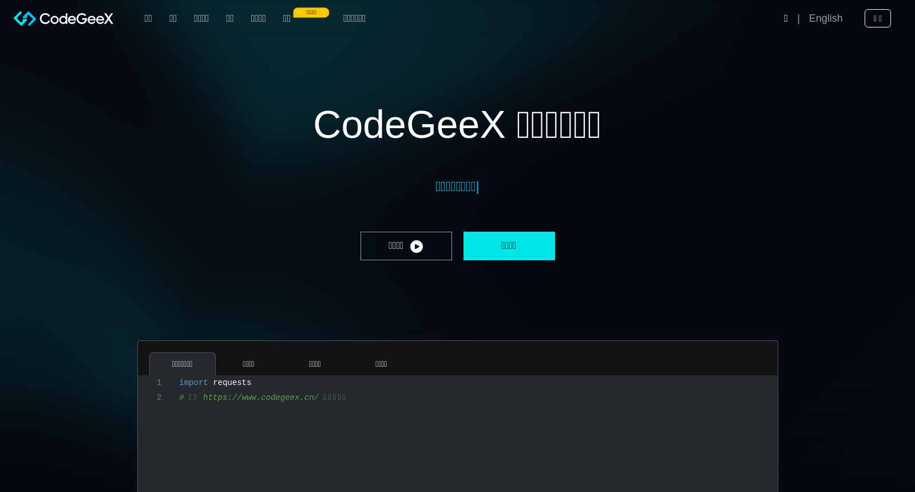Open the first navigation item after the logo
This screenshot has width=915, height=492.
click(x=148, y=18)
